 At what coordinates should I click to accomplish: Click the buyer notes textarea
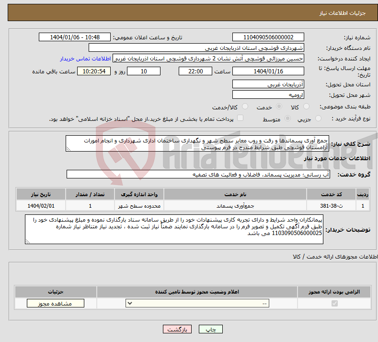(x=174, y=229)
